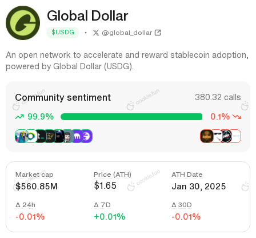Screen dimensions: 256x238
Task: Click the purple striped-circle avatar
Action: 87,136
